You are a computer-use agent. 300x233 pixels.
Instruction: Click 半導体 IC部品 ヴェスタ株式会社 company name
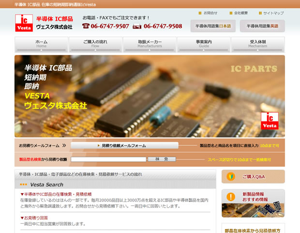(x=55, y=23)
